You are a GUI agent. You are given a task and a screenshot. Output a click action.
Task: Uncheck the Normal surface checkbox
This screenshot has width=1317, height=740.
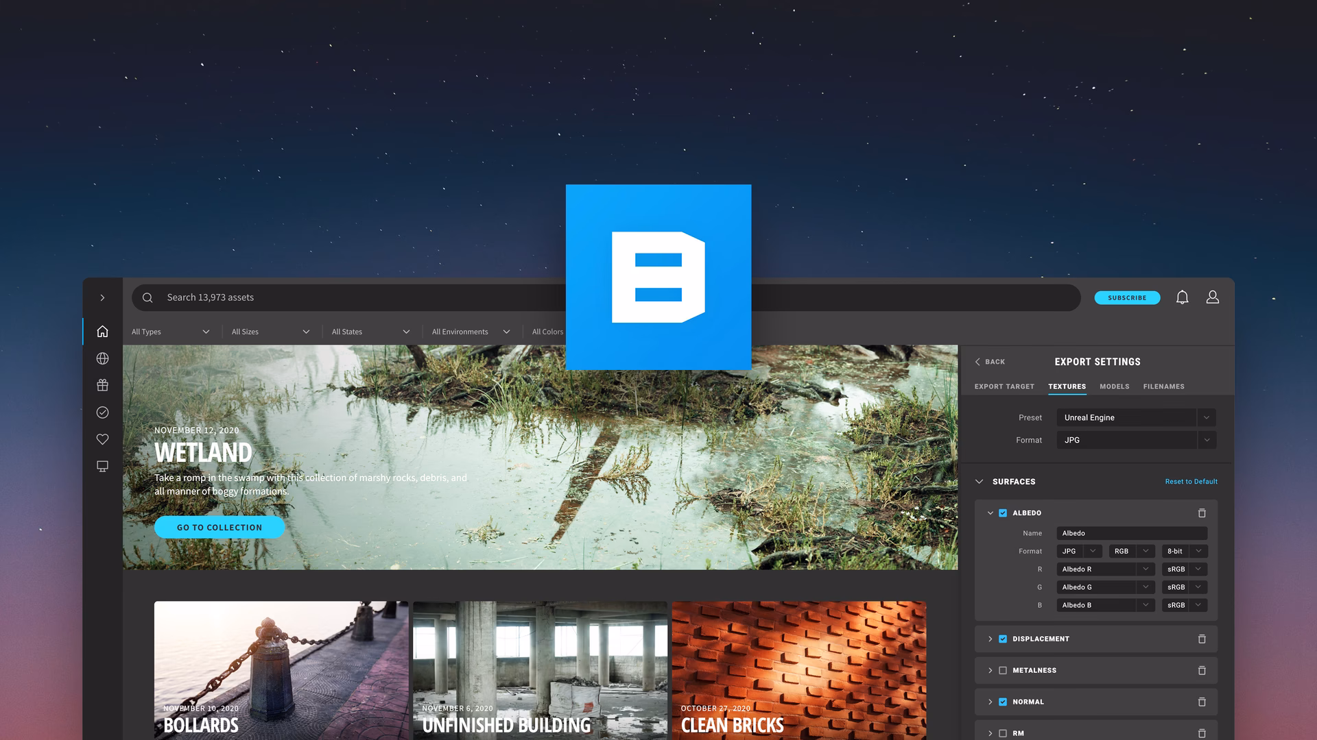1003,702
